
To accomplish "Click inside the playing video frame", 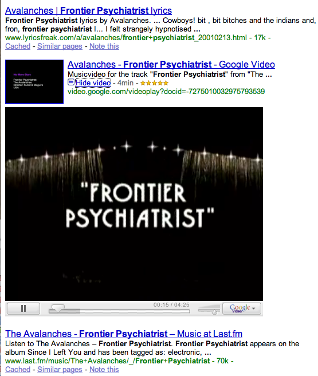I will click(134, 204).
